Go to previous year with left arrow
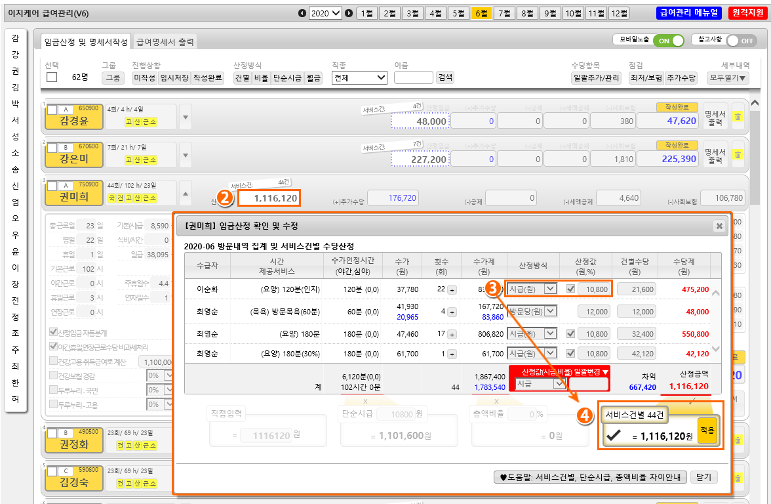Screen dimensions: 771x504 302,13
